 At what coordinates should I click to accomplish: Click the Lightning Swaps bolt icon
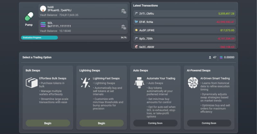(85, 83)
